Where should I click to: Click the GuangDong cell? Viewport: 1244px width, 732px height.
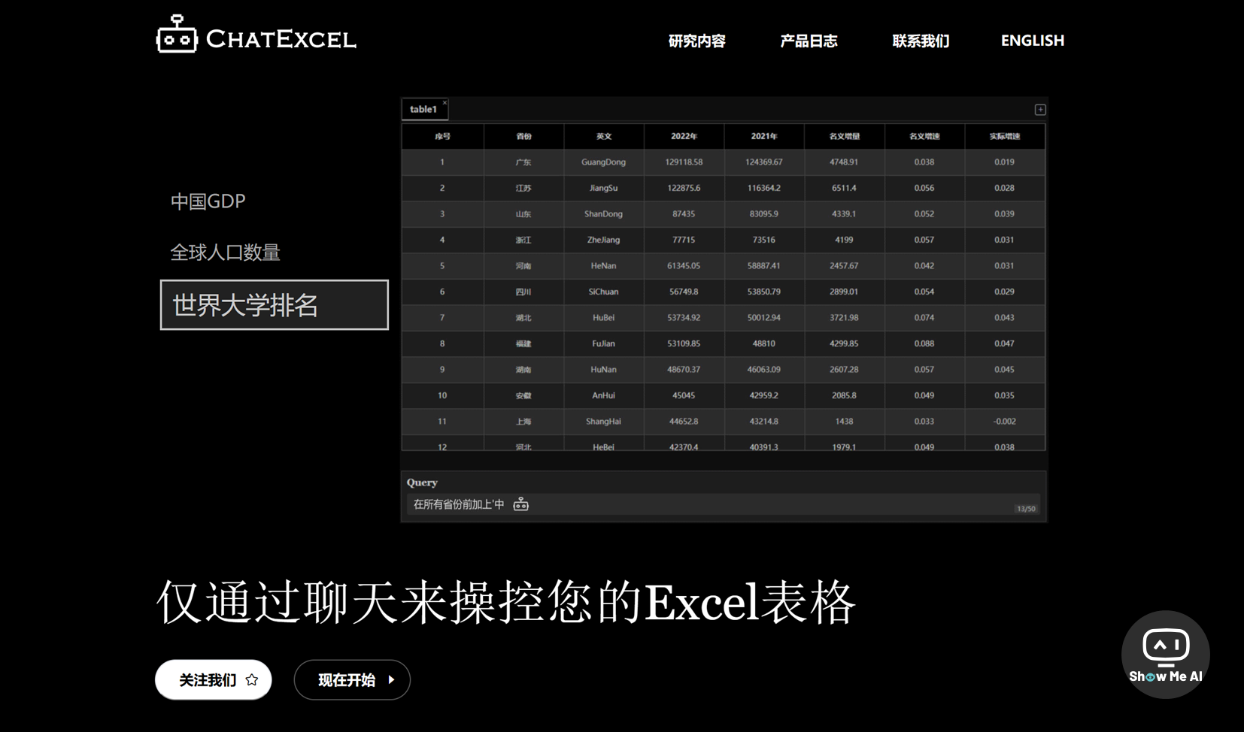pyautogui.click(x=604, y=162)
